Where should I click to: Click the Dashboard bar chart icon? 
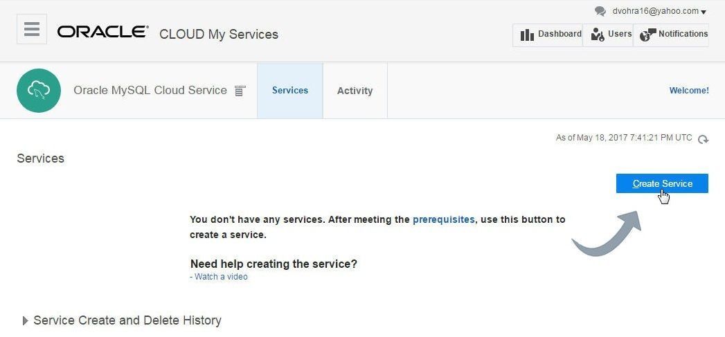pyautogui.click(x=527, y=35)
